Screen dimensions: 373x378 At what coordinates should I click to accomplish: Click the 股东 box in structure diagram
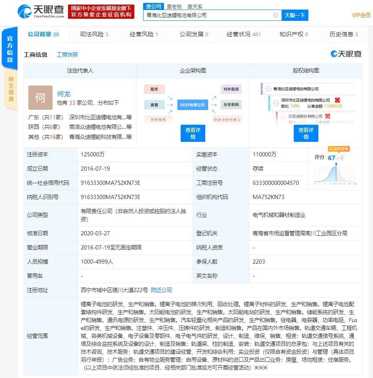coord(154,89)
